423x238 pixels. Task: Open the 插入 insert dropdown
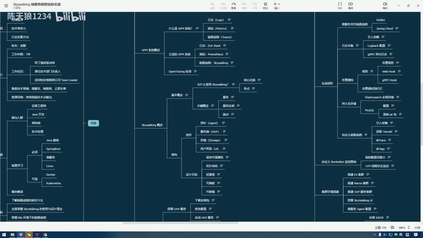pos(277,6)
